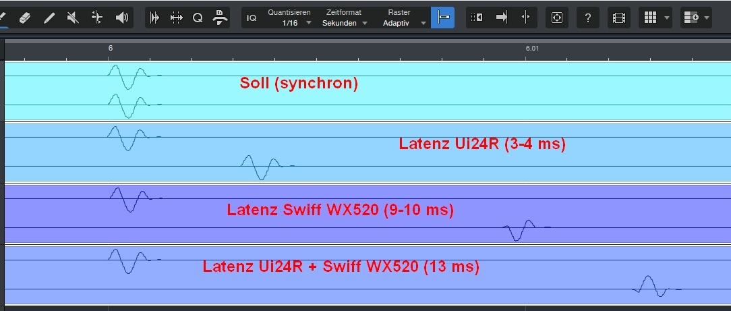This screenshot has width=731, height=311.
Task: Open the Zeitformat Sekunden dropdown
Action: click(x=344, y=23)
